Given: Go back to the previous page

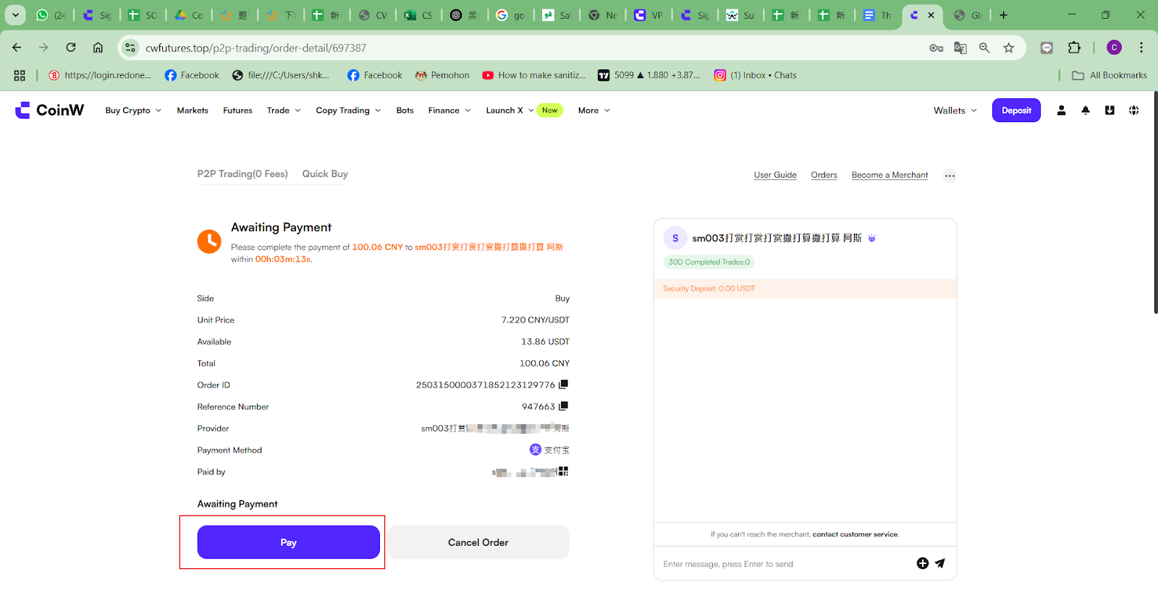Looking at the screenshot, I should point(17,48).
